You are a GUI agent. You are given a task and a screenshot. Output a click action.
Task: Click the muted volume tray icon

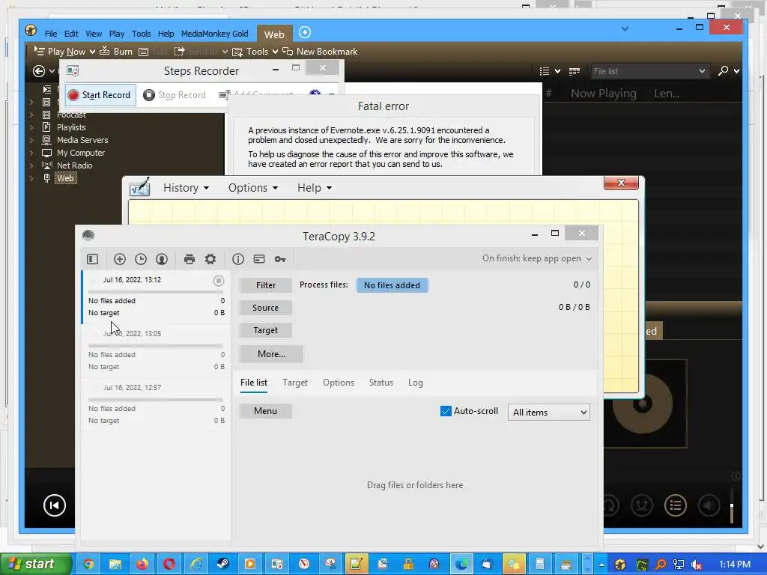pyautogui.click(x=696, y=565)
